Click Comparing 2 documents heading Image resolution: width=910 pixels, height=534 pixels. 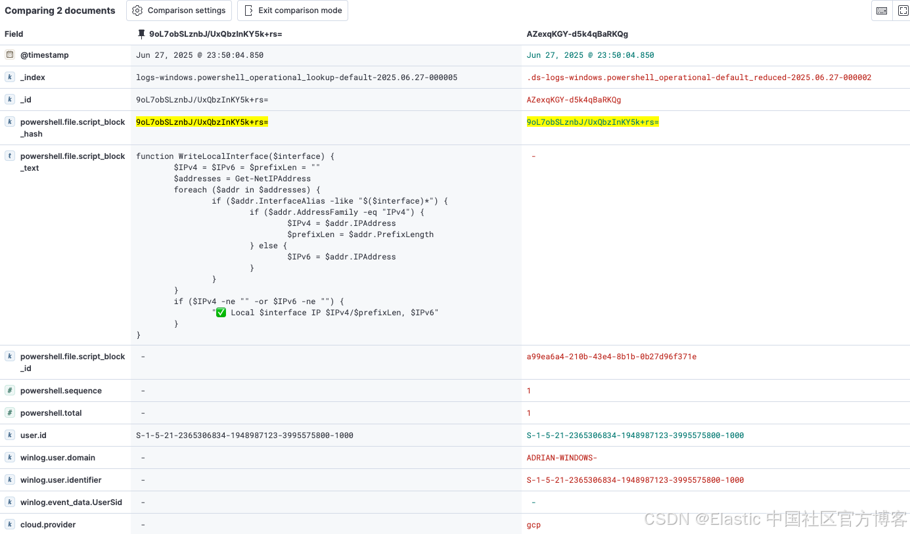point(60,11)
